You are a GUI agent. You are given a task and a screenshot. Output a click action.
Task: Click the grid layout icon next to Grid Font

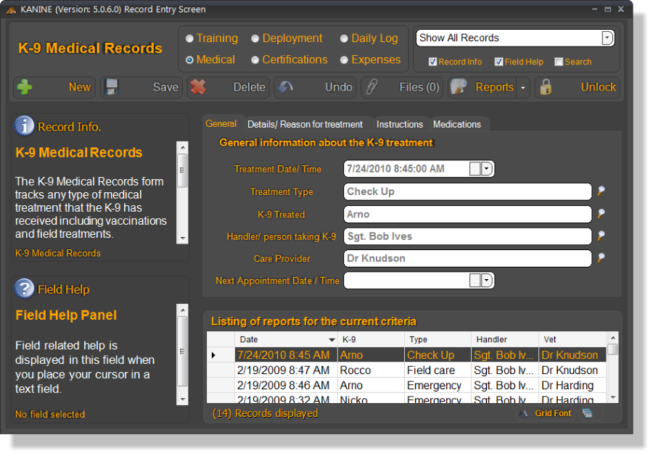click(x=587, y=413)
